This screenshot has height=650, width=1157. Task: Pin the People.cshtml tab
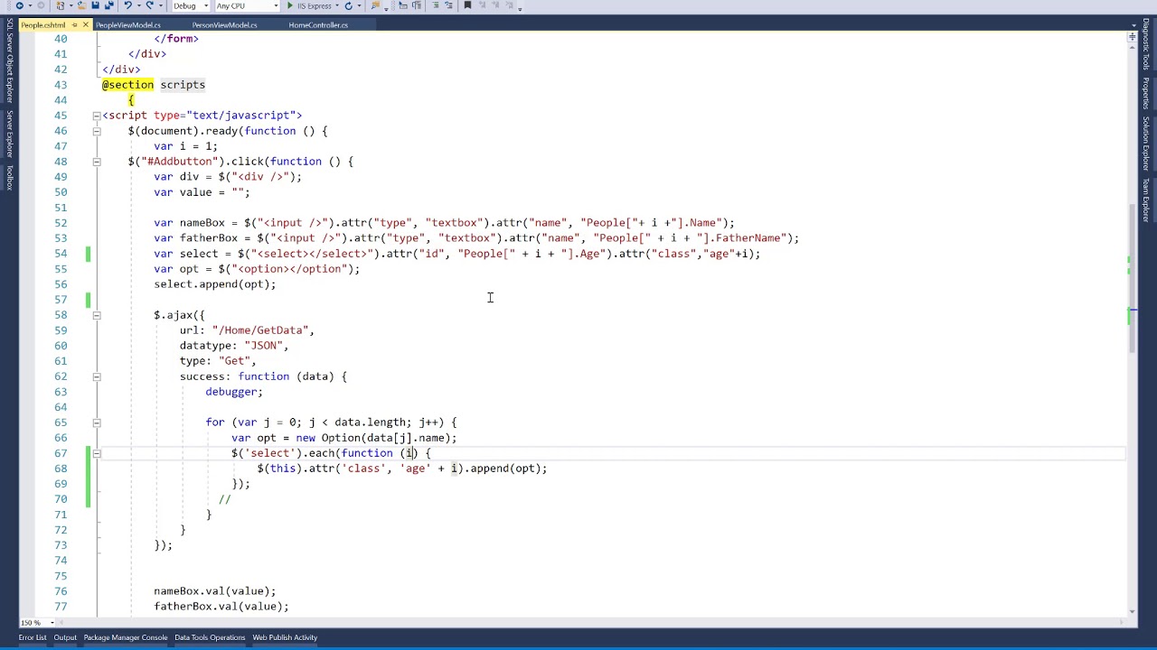click(75, 25)
